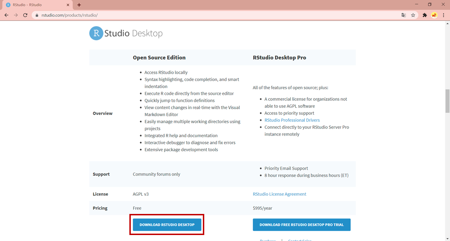The height and width of the screenshot is (241, 450).
Task: Click the Support row label
Action: point(101,174)
